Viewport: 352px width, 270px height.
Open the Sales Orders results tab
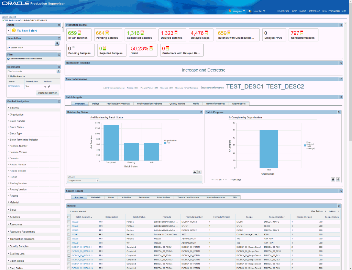[x=163, y=197]
